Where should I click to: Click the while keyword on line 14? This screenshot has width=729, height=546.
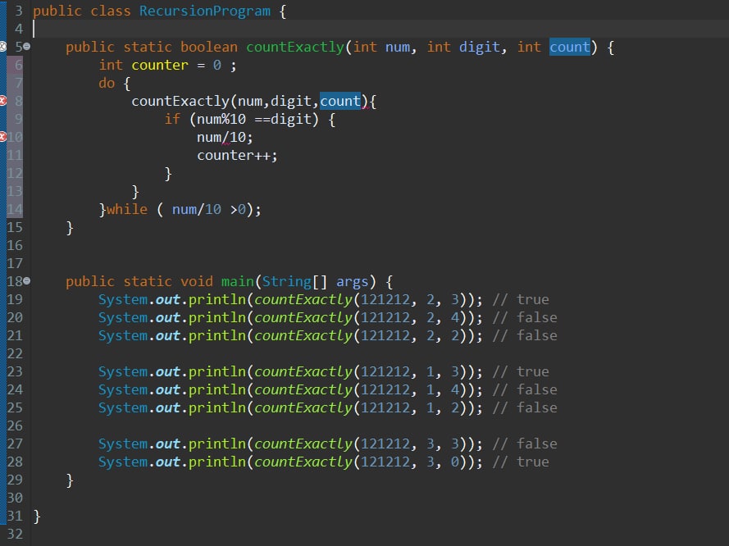(127, 209)
